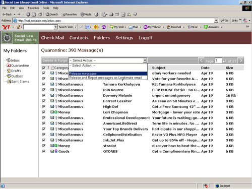
Task: Click the History icon next to Media
Action: point(96,15)
